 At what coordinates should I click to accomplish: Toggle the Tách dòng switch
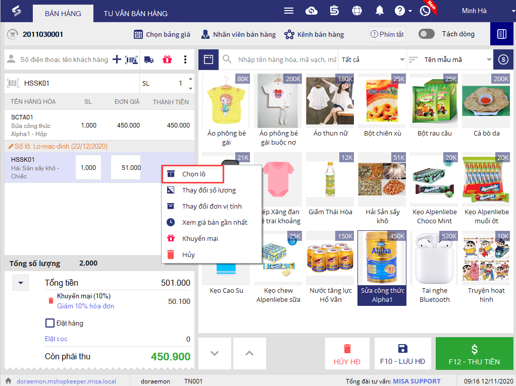click(x=427, y=34)
